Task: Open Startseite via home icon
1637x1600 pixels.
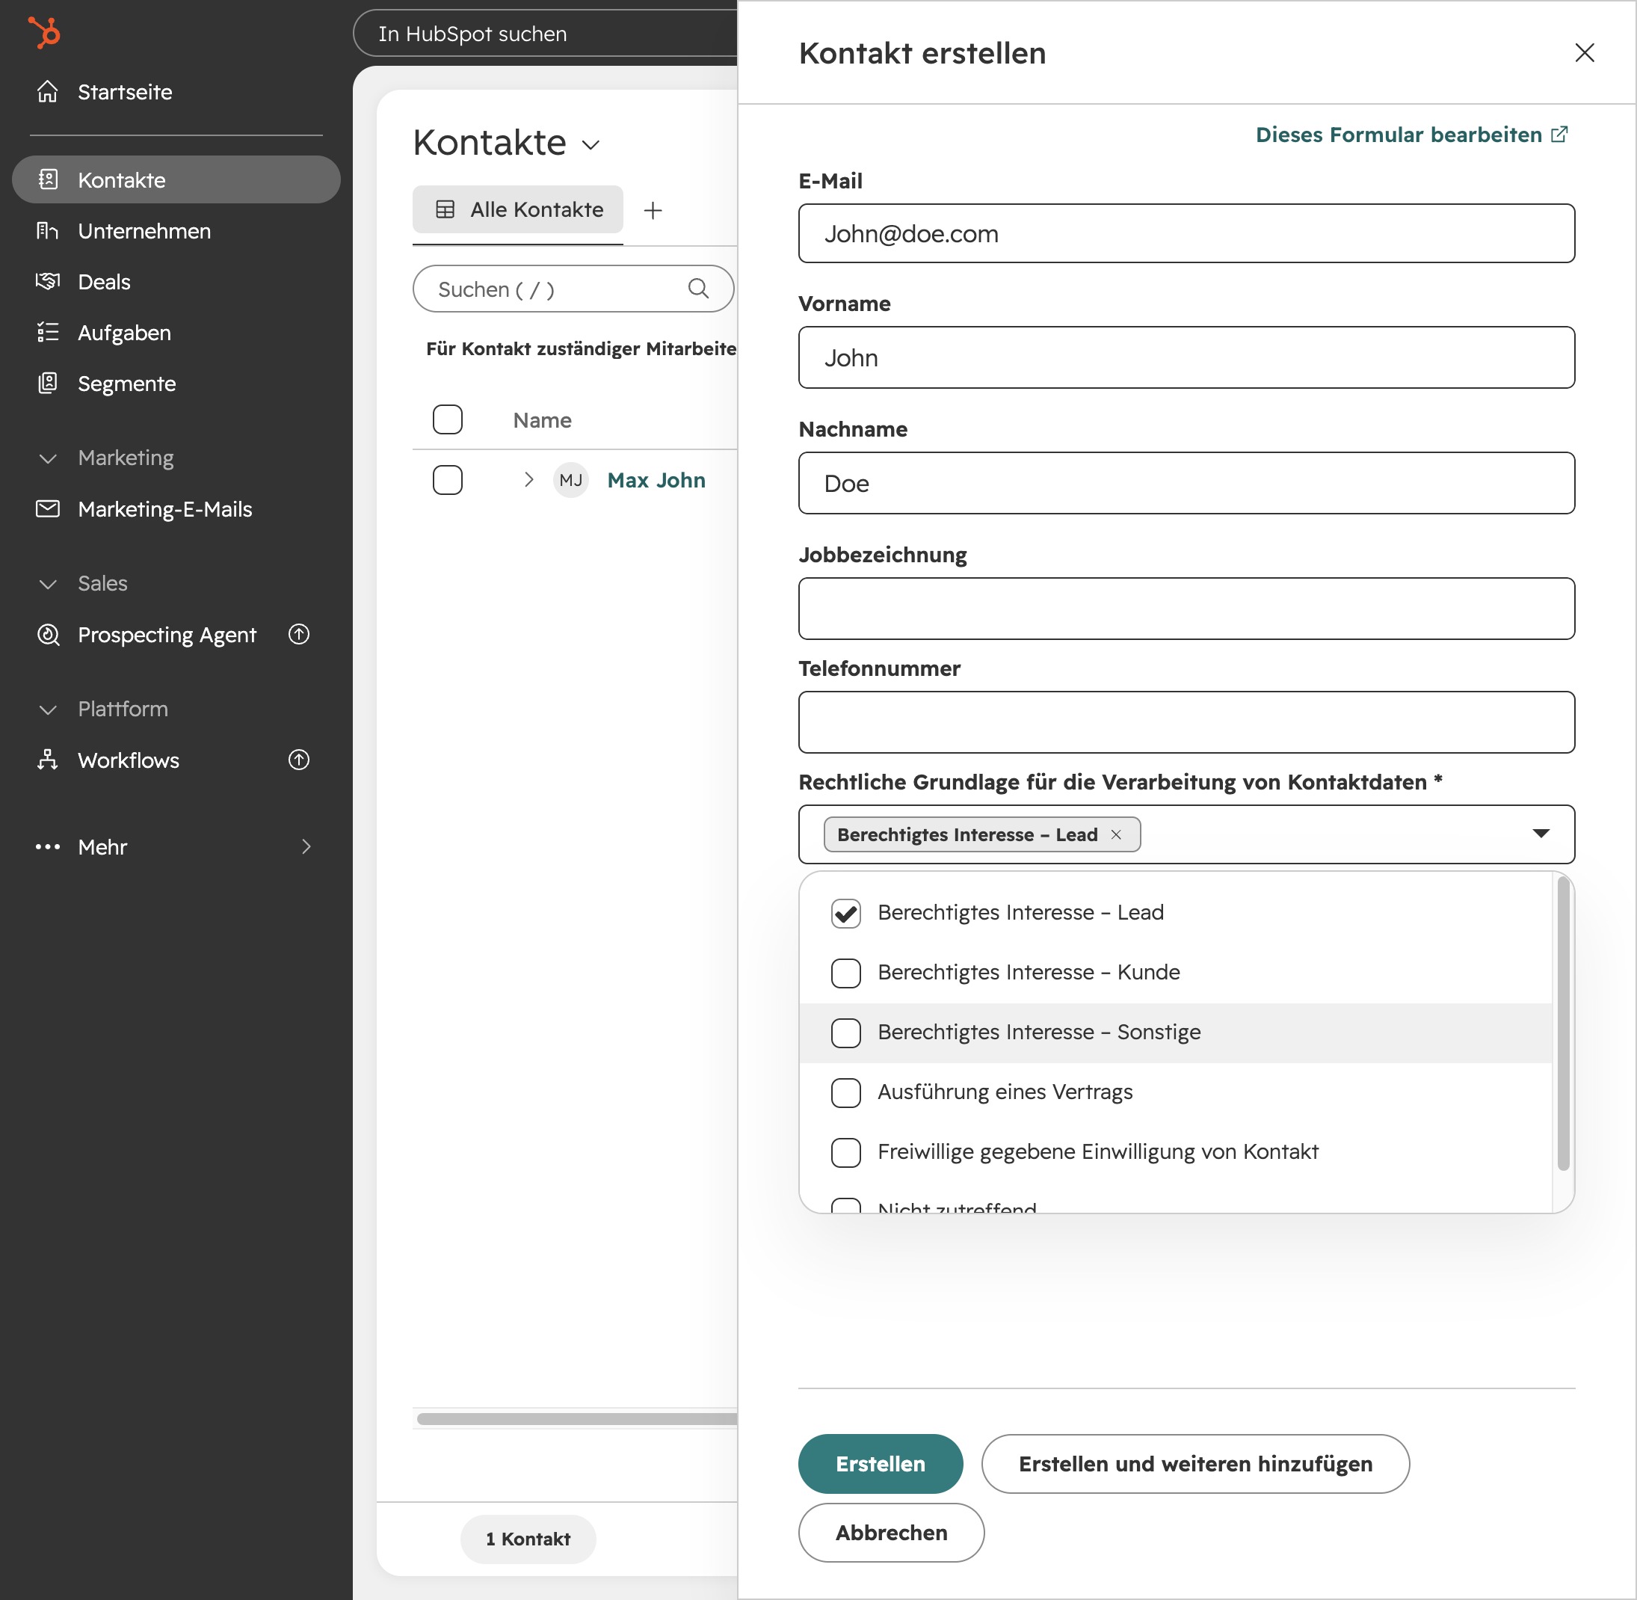Action: coord(48,92)
